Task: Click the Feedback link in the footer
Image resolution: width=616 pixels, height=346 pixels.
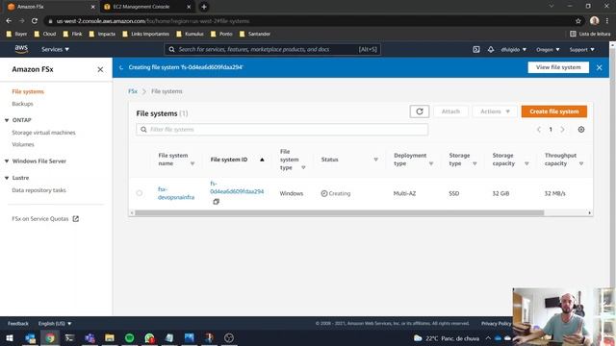Action: (18, 324)
